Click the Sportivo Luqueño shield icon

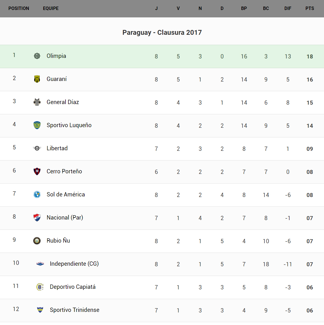[37, 125]
